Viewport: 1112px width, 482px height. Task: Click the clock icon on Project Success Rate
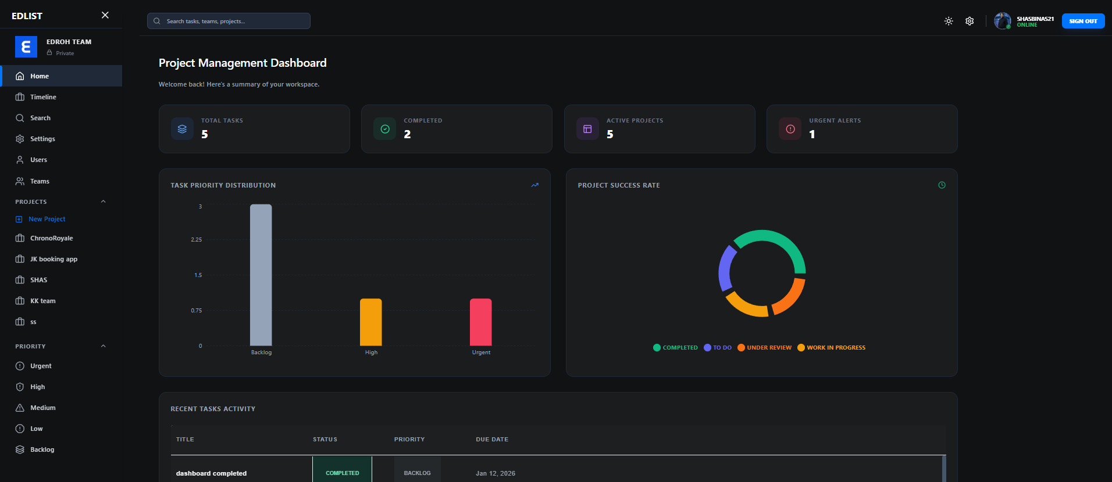(942, 185)
